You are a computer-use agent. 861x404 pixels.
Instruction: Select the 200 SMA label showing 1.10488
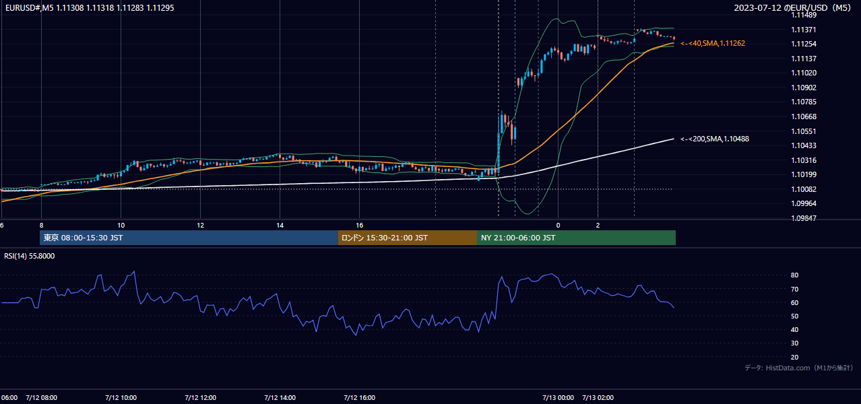pyautogui.click(x=715, y=139)
